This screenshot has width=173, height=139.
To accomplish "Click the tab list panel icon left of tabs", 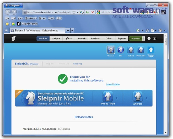I will [6, 30].
